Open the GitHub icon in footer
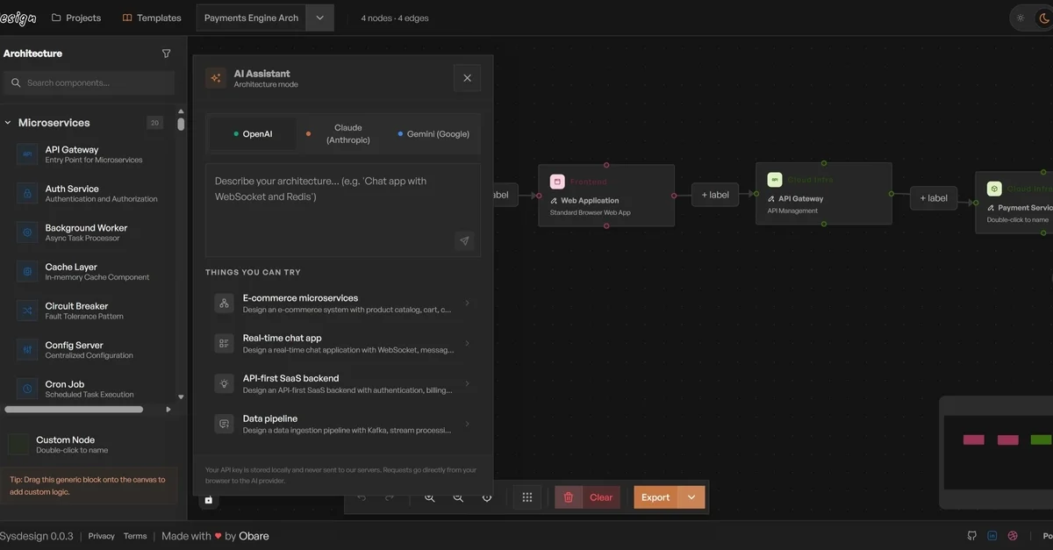The image size is (1053, 550). tap(971, 536)
